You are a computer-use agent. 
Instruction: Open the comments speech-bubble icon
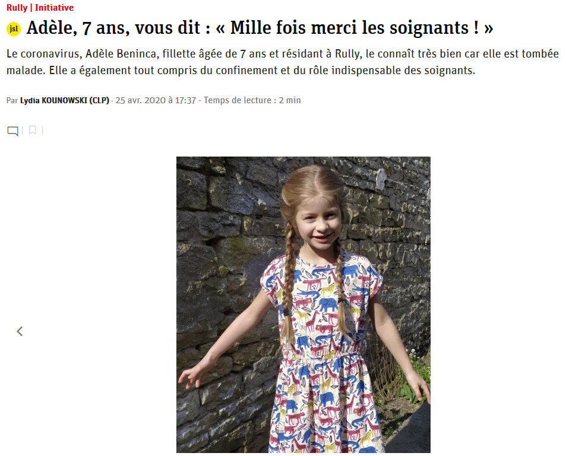pyautogui.click(x=12, y=131)
